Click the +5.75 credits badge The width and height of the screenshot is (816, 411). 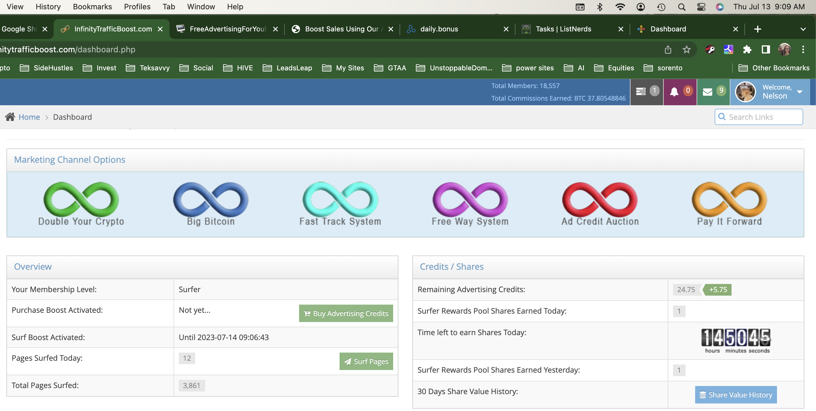tap(718, 290)
